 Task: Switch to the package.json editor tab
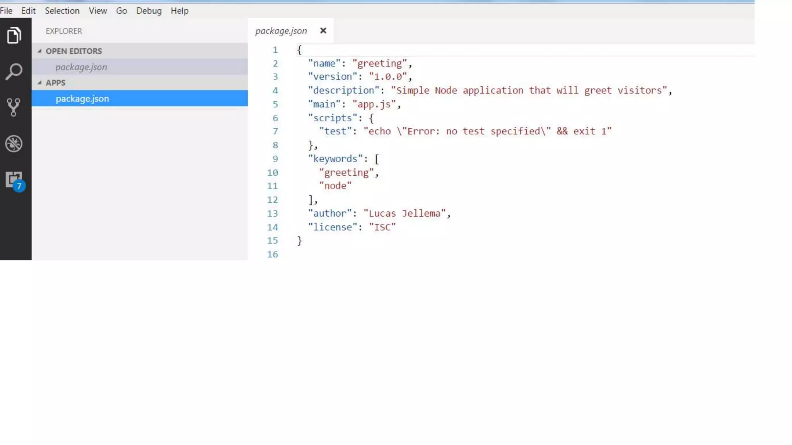[x=281, y=31]
